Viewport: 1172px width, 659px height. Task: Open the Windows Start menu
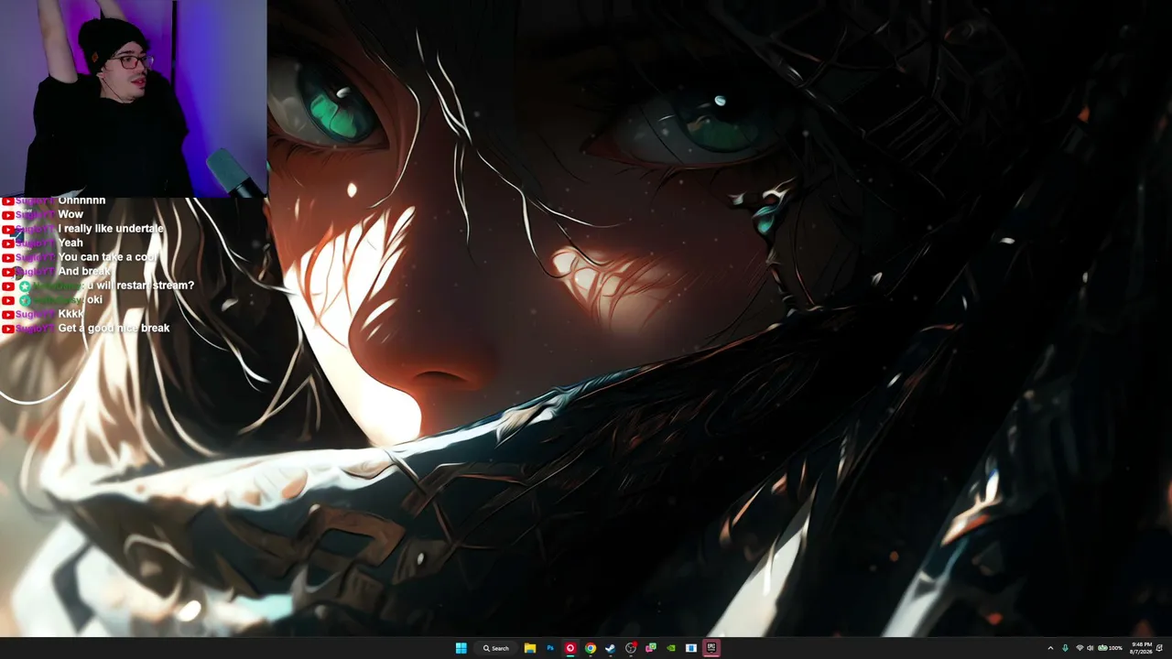(461, 648)
